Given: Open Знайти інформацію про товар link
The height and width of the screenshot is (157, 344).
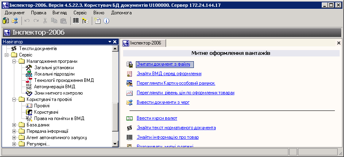Looking at the screenshot, I should [168, 138].
